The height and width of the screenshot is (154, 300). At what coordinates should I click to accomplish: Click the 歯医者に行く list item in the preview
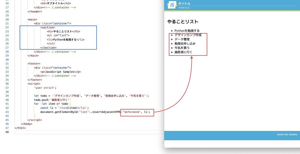[x=183, y=52]
